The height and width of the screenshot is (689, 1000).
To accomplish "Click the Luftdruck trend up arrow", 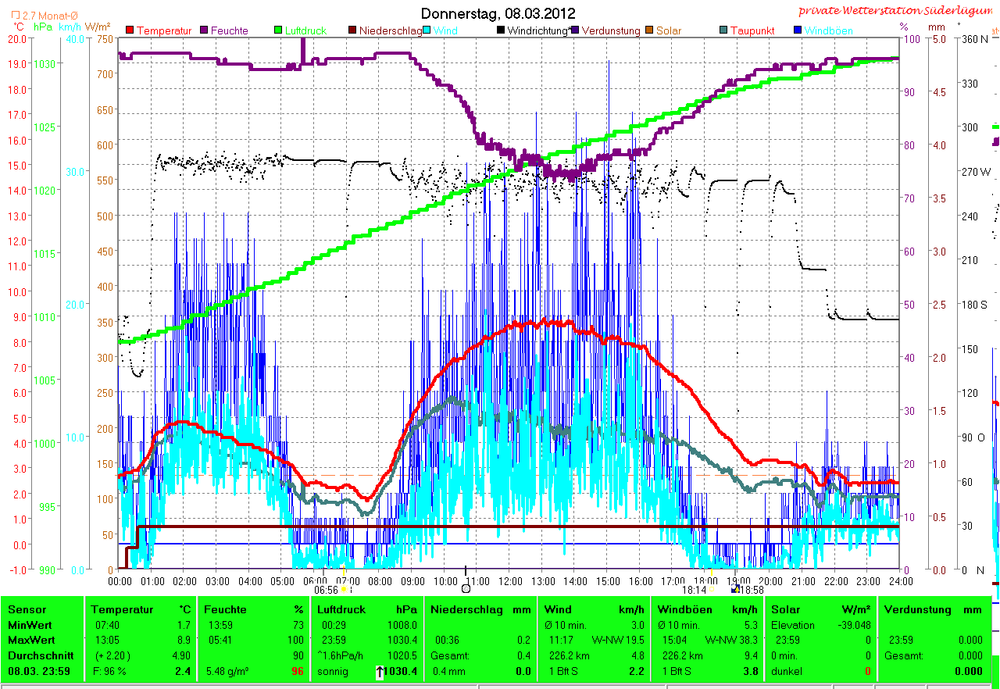I will pyautogui.click(x=380, y=671).
